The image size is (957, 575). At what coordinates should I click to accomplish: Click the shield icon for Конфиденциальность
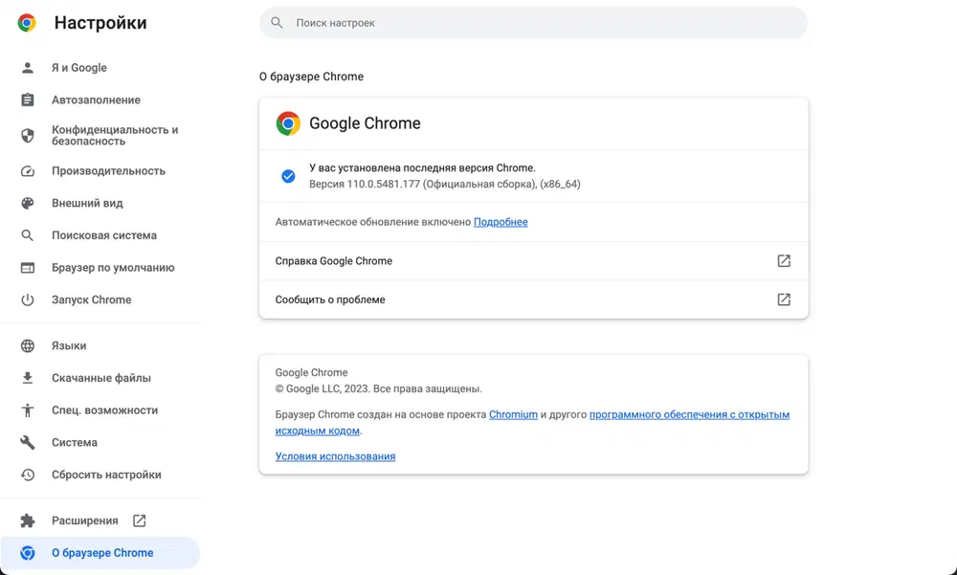pyautogui.click(x=28, y=135)
